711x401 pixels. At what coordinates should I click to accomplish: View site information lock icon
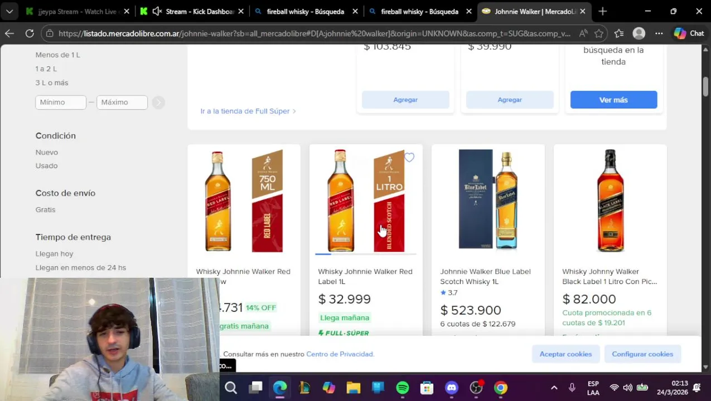pyautogui.click(x=49, y=33)
